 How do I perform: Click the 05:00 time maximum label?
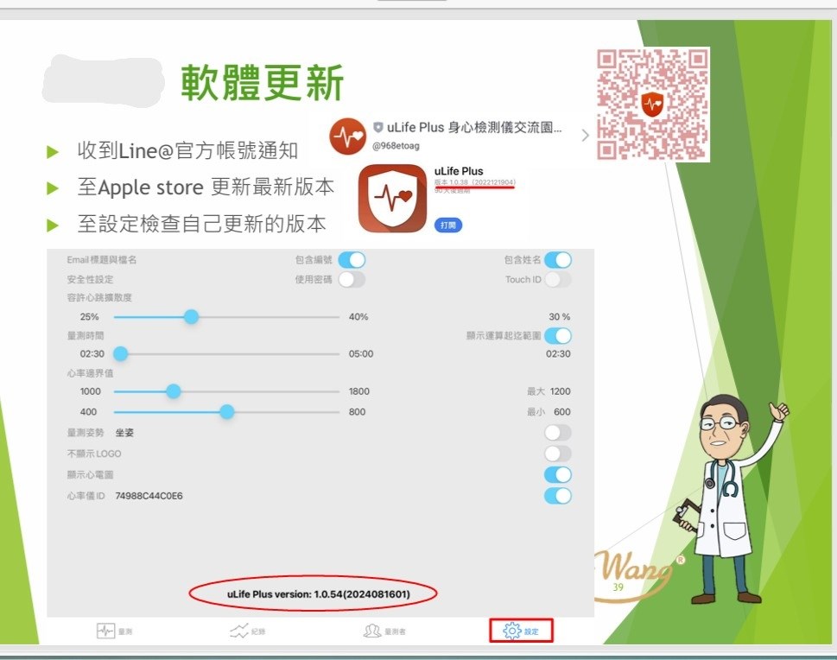click(361, 353)
